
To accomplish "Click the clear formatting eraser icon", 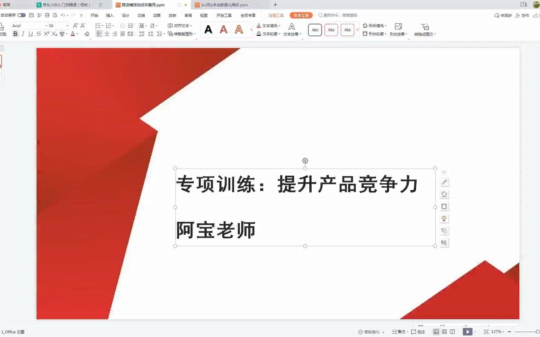I will click(x=87, y=34).
